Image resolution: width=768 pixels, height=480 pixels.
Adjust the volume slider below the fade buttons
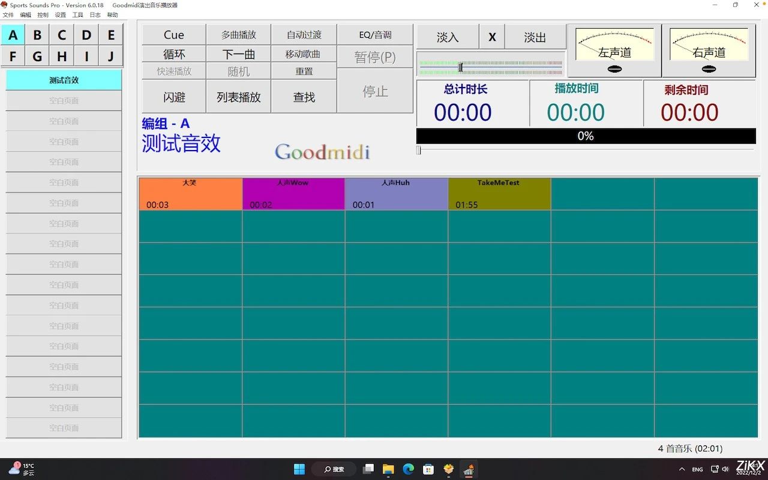(x=461, y=67)
